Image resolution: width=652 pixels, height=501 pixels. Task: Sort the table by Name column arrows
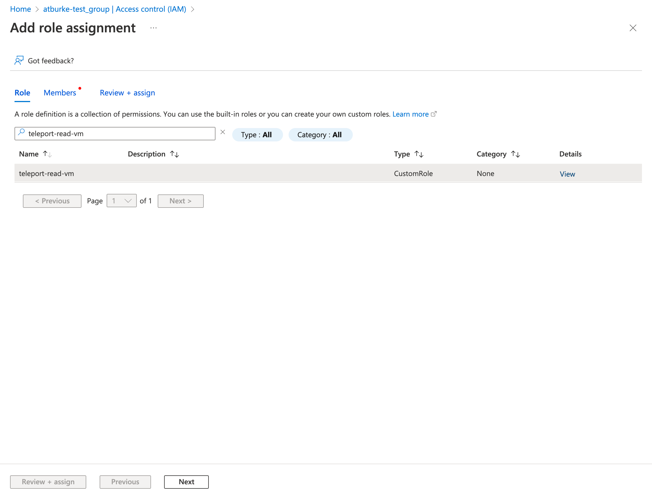(x=47, y=154)
